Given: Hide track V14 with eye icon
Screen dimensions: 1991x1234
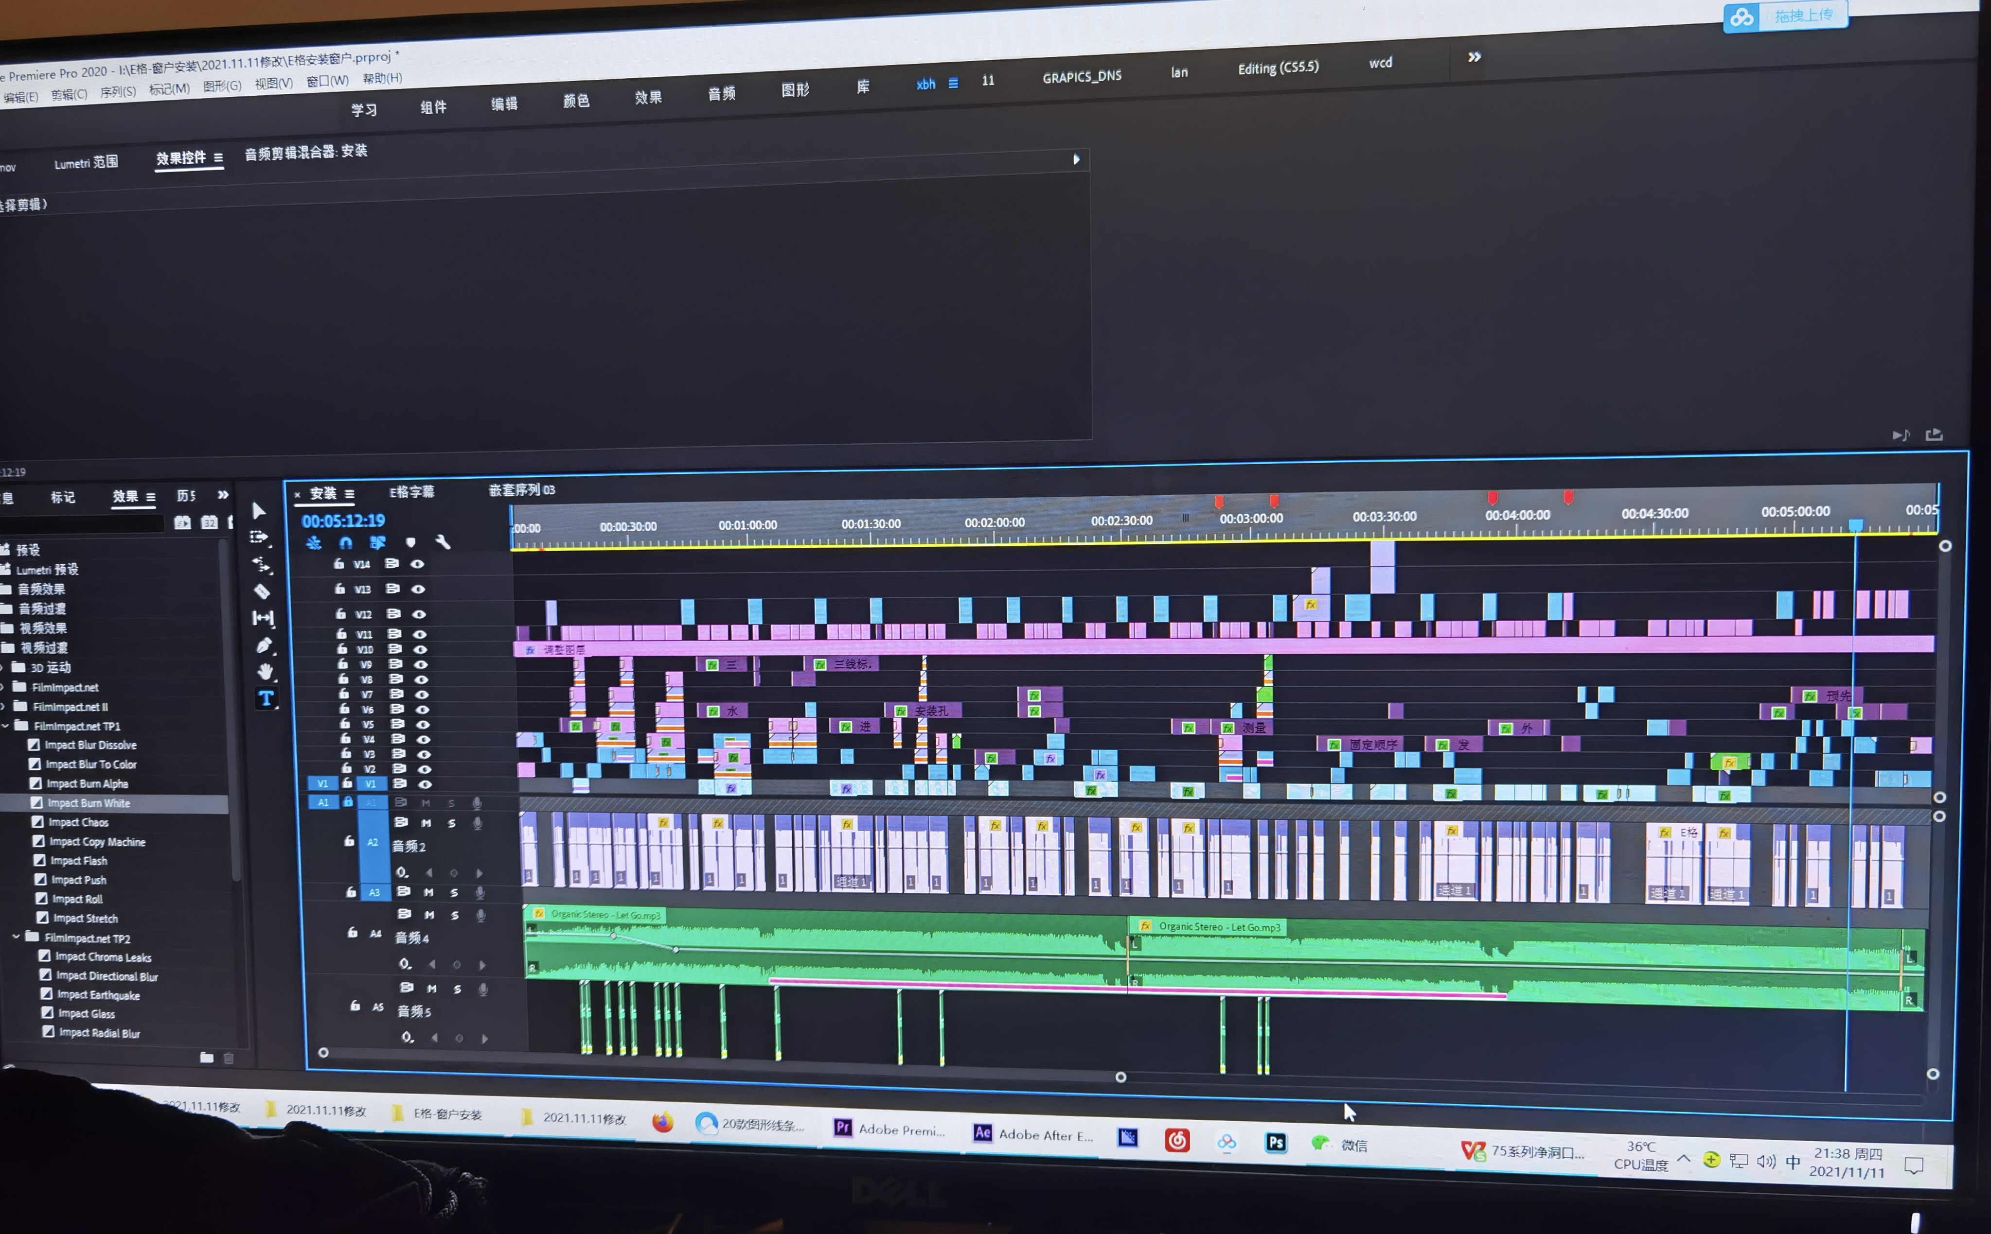Looking at the screenshot, I should coord(417,564).
